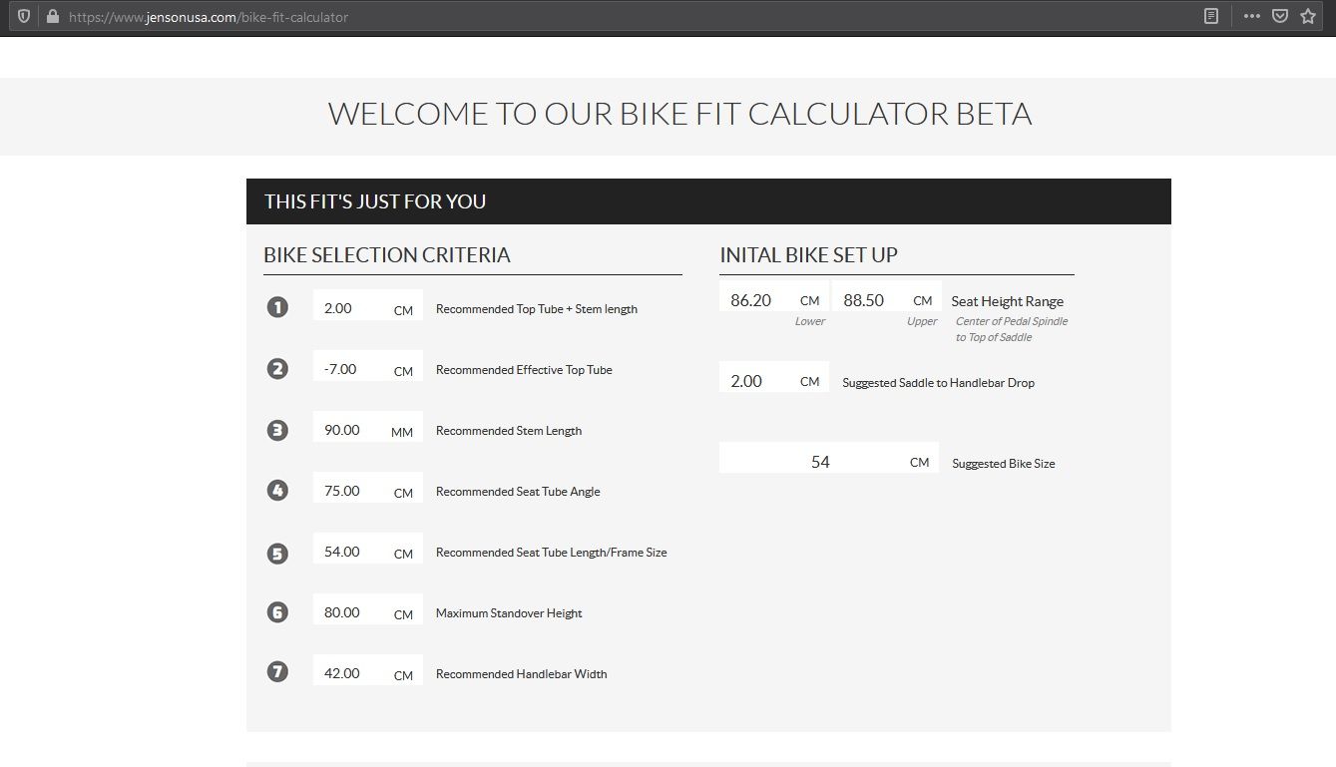This screenshot has height=767, width=1336.
Task: Click the number 4 step badge
Action: pos(277,490)
